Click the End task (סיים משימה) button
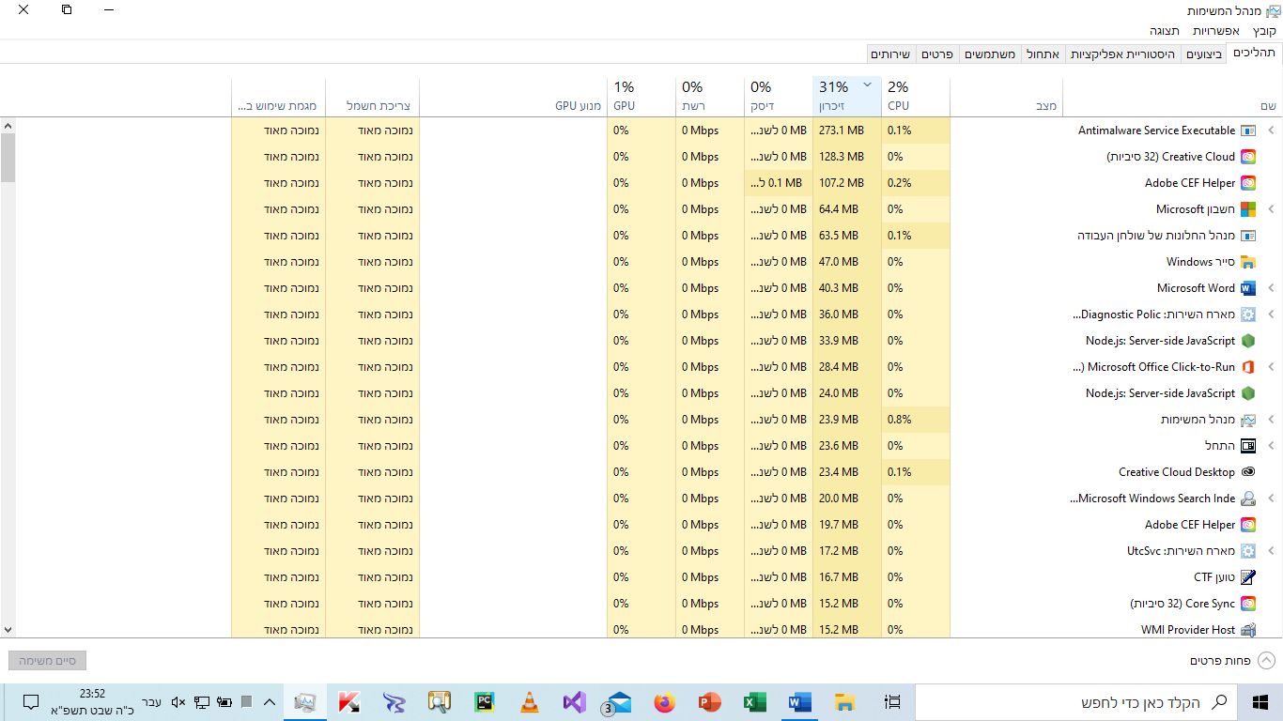The image size is (1283, 721). tap(47, 661)
